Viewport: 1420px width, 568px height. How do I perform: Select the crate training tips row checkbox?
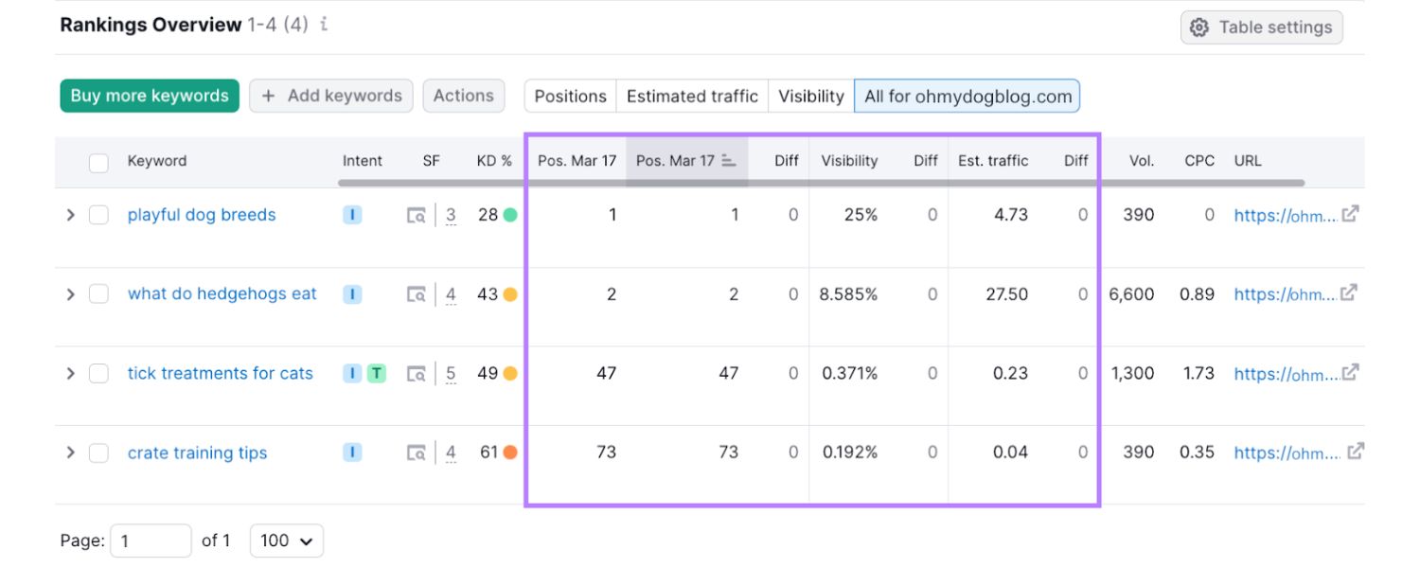pos(98,453)
